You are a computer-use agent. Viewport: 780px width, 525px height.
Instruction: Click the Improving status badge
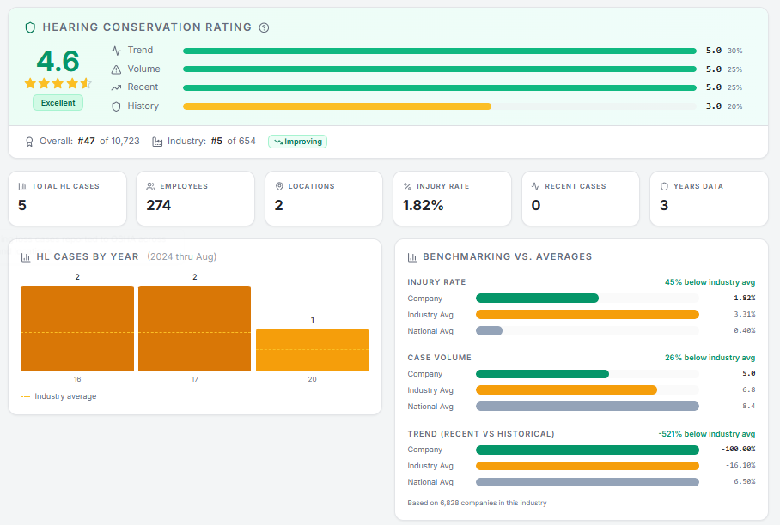[297, 142]
